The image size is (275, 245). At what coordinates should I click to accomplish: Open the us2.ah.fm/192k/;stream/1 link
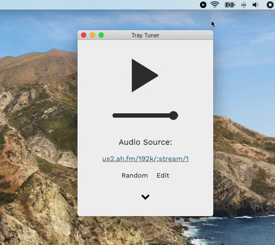(145, 158)
